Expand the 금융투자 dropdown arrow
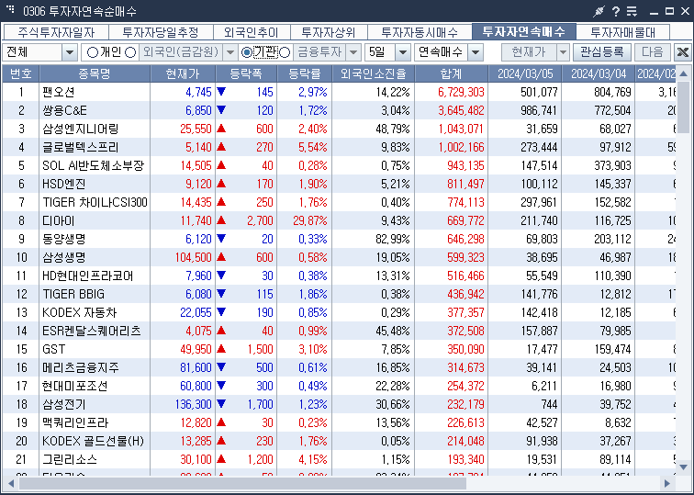The image size is (694, 495). click(353, 52)
